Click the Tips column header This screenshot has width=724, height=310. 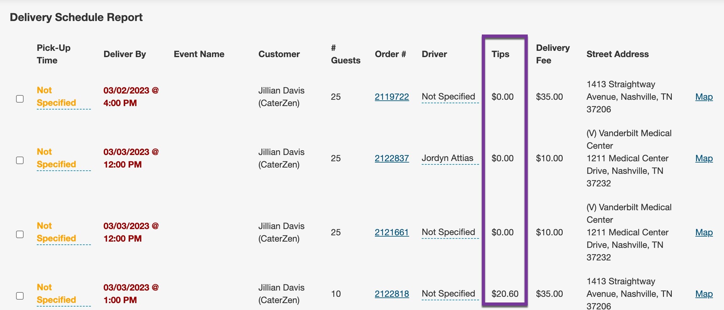[500, 54]
